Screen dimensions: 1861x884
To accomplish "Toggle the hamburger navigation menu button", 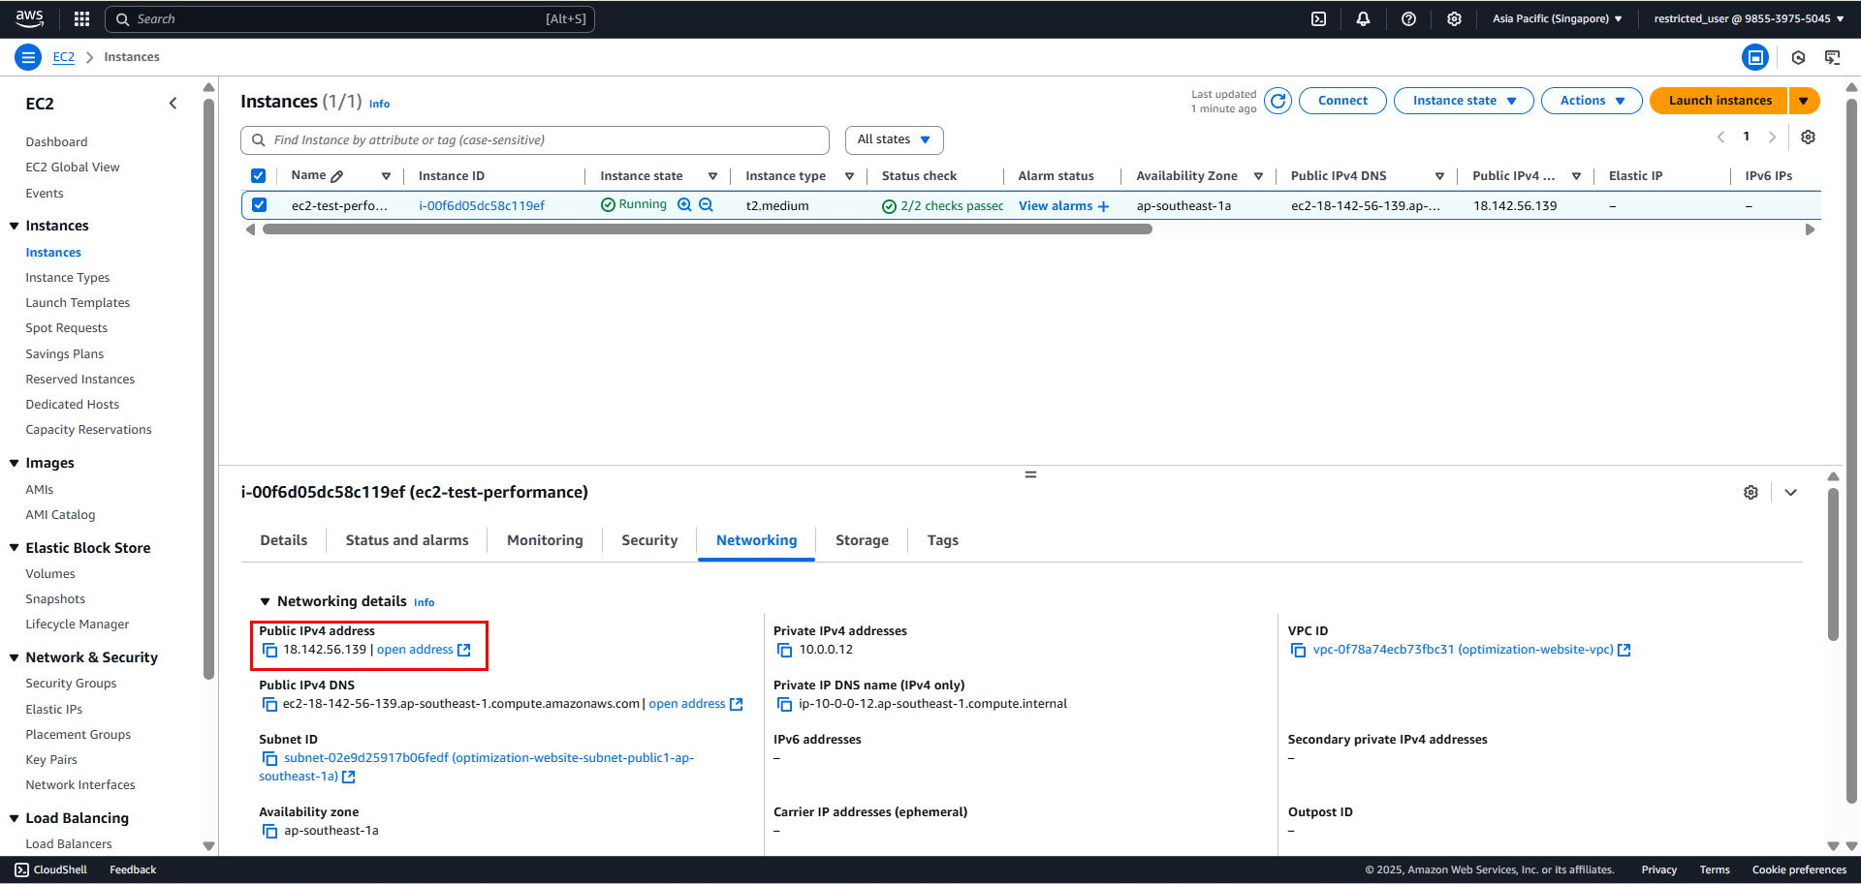I will pos(28,57).
